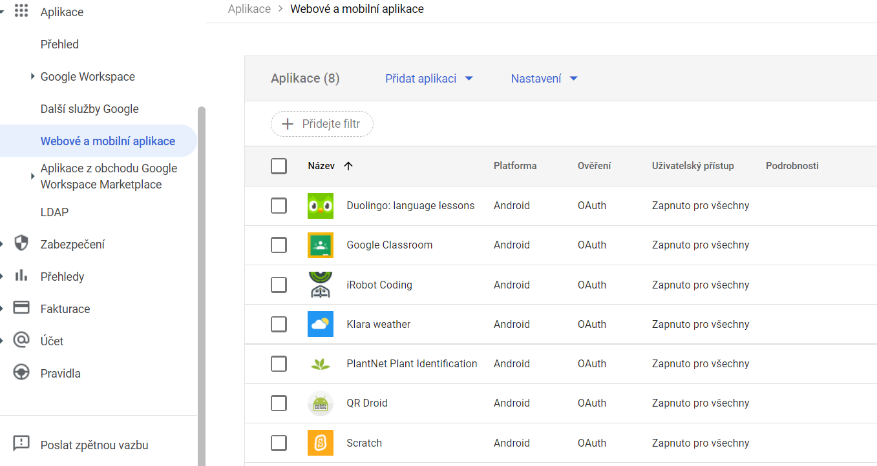The height and width of the screenshot is (466, 877).
Task: Click the PlantNet leaf icon
Action: click(320, 364)
